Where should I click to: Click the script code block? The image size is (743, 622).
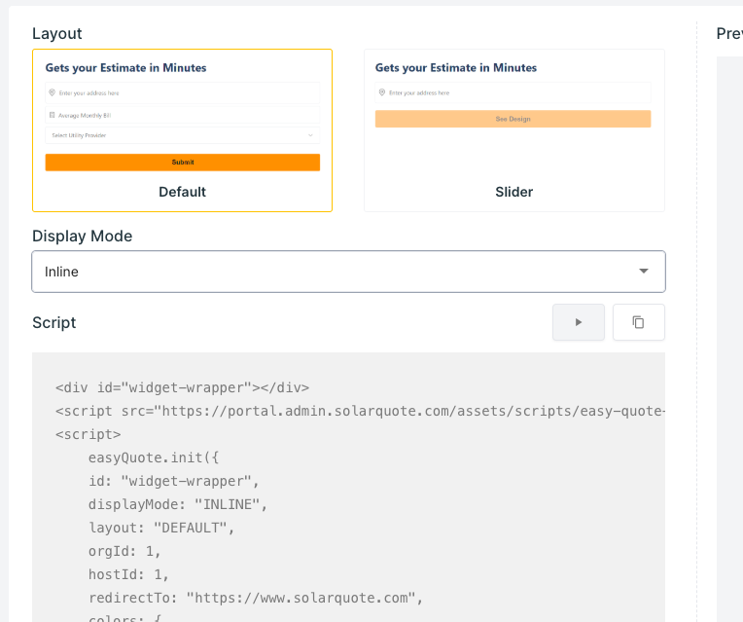point(348,487)
